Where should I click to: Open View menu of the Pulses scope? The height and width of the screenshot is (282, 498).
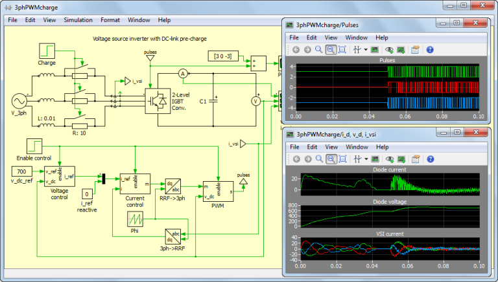(331, 38)
